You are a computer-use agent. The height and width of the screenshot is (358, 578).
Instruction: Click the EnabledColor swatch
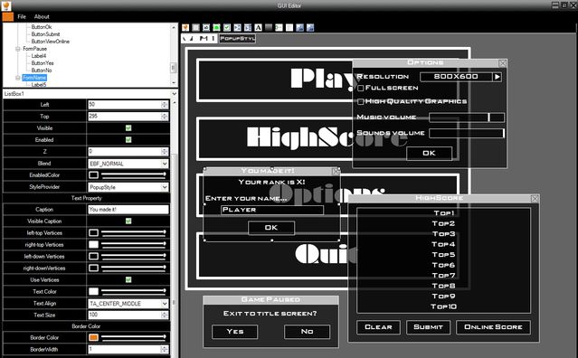94,175
